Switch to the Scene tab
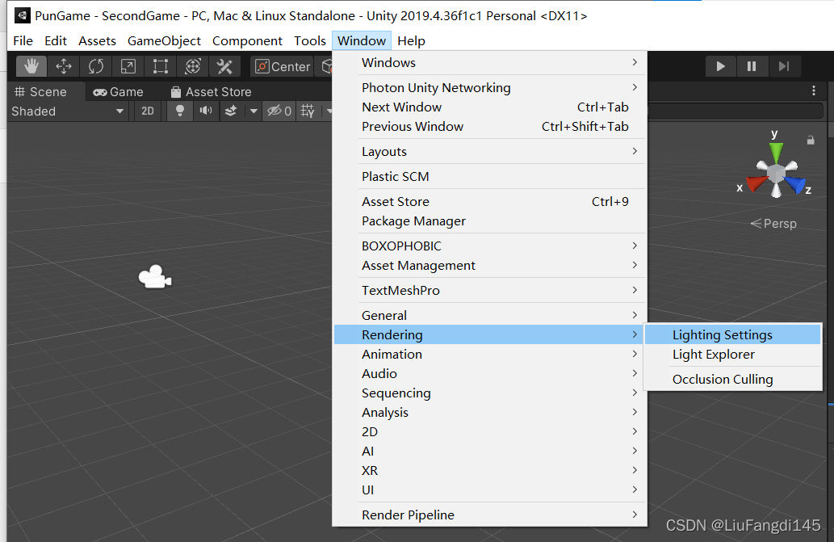 (41, 92)
